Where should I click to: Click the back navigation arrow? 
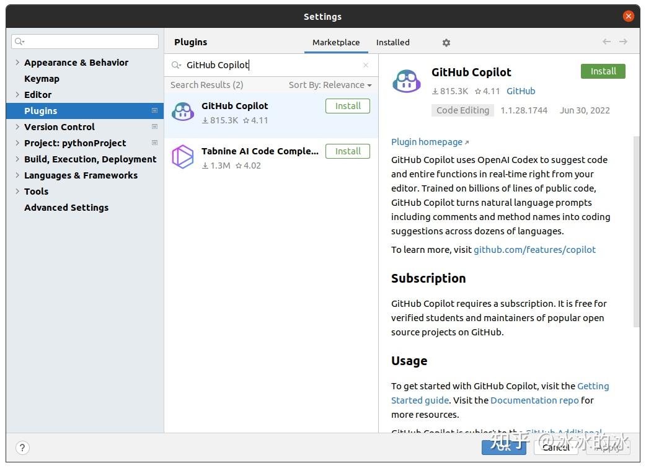point(606,42)
